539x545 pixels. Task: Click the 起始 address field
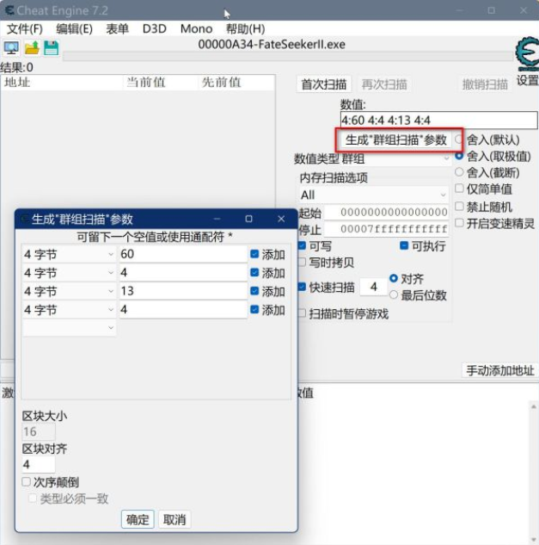click(x=386, y=212)
